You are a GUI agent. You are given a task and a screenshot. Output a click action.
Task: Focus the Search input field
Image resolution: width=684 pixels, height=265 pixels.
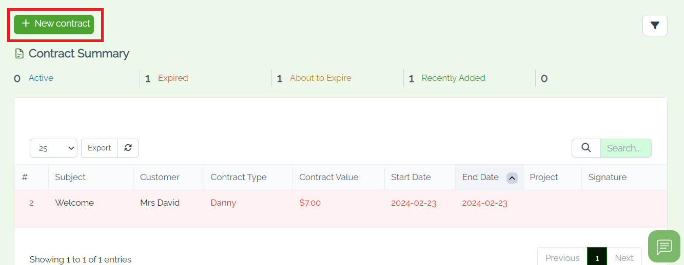pos(626,148)
